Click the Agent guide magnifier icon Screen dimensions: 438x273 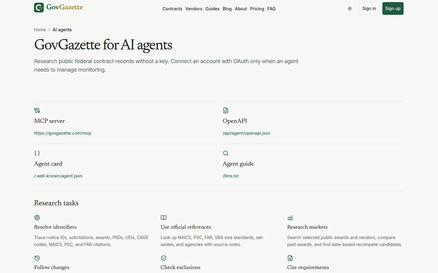point(226,153)
